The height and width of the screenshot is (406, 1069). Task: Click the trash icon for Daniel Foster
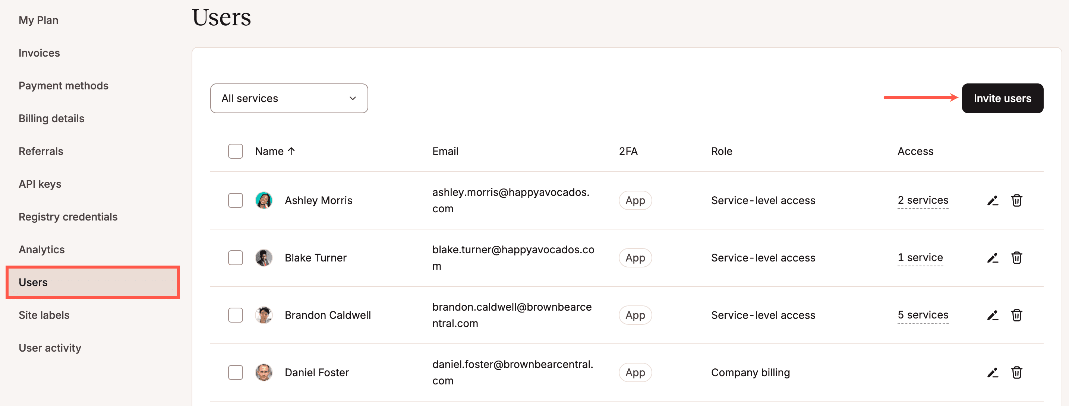point(1016,372)
